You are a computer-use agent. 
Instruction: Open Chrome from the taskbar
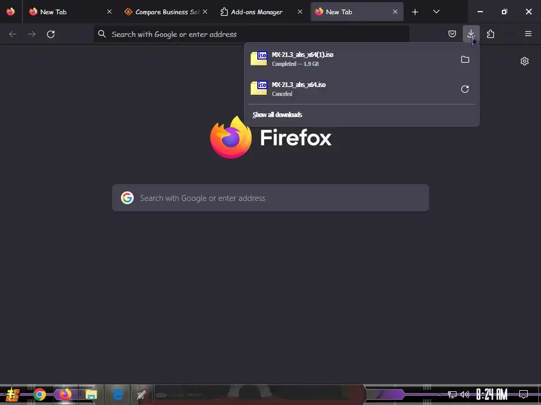tap(40, 394)
